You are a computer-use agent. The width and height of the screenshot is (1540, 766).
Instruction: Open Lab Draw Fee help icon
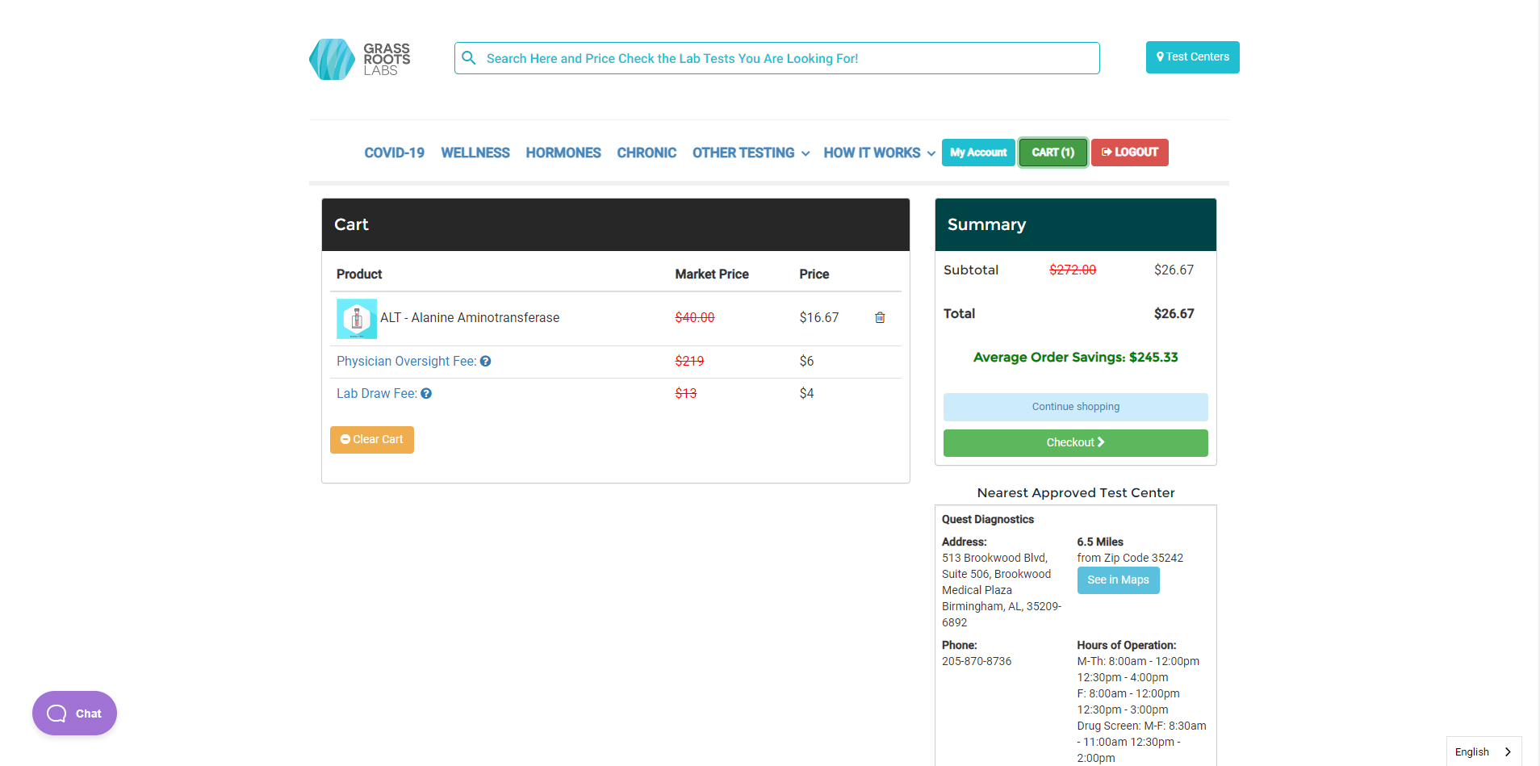(426, 394)
